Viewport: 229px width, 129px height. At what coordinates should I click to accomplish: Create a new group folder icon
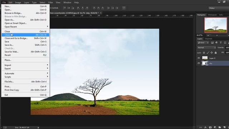tap(220, 128)
